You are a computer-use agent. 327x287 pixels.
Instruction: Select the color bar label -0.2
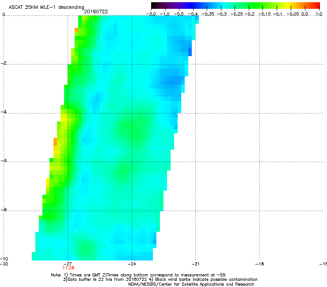[x=250, y=14]
